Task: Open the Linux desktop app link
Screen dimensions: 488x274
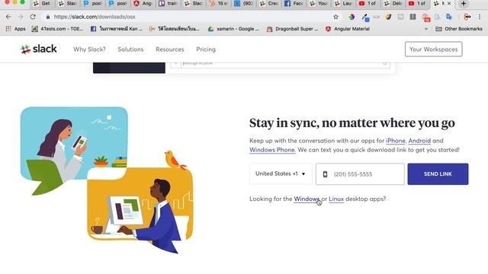Action: 336,199
